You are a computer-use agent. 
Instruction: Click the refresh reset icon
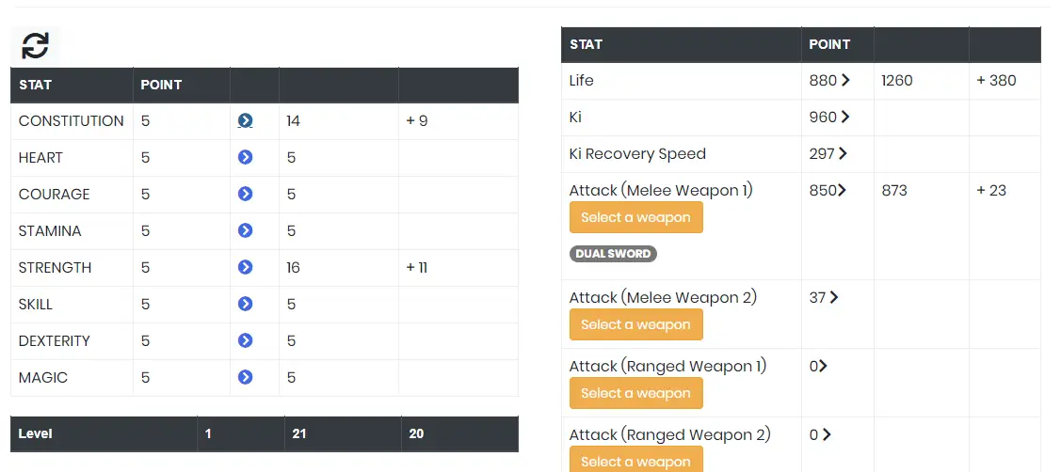pos(35,46)
